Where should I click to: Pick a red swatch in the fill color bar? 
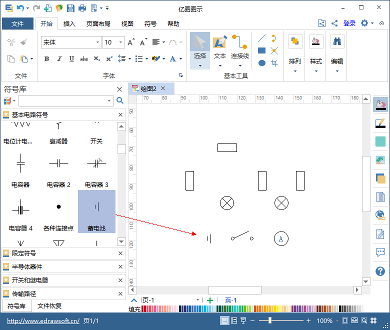point(143,308)
